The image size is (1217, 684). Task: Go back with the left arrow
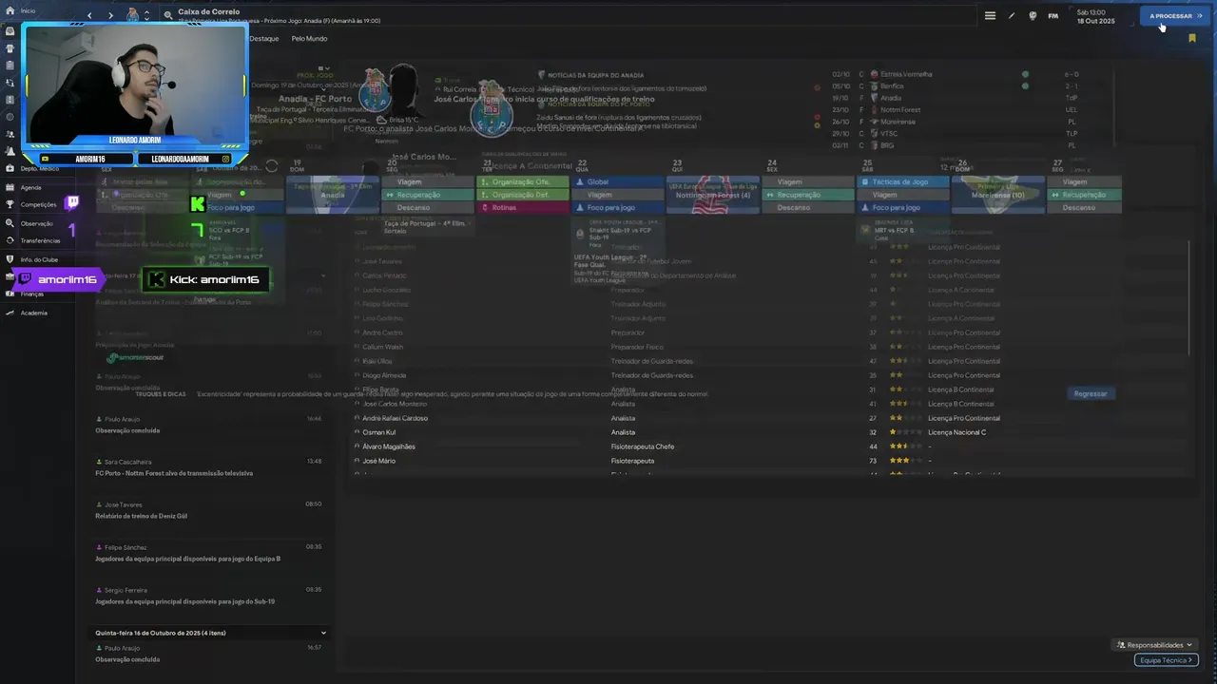click(x=90, y=15)
